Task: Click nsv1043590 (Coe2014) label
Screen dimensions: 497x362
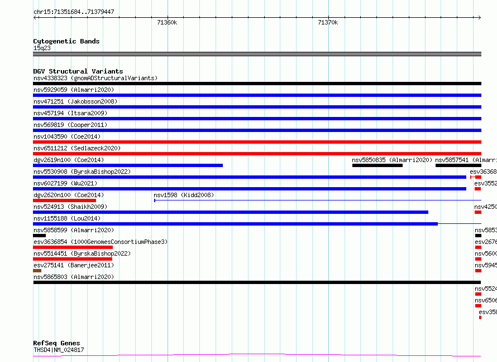Action: point(67,136)
